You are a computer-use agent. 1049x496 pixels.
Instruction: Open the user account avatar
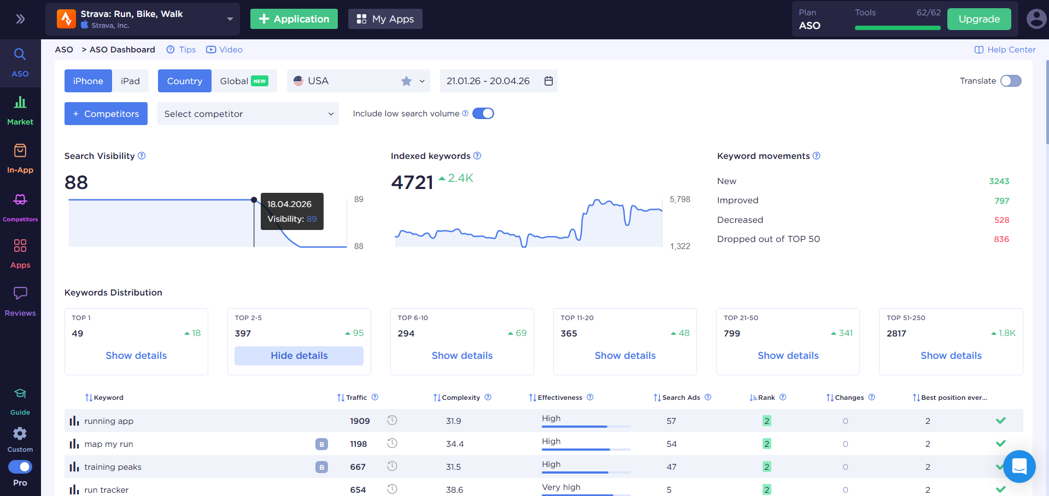pos(1036,19)
